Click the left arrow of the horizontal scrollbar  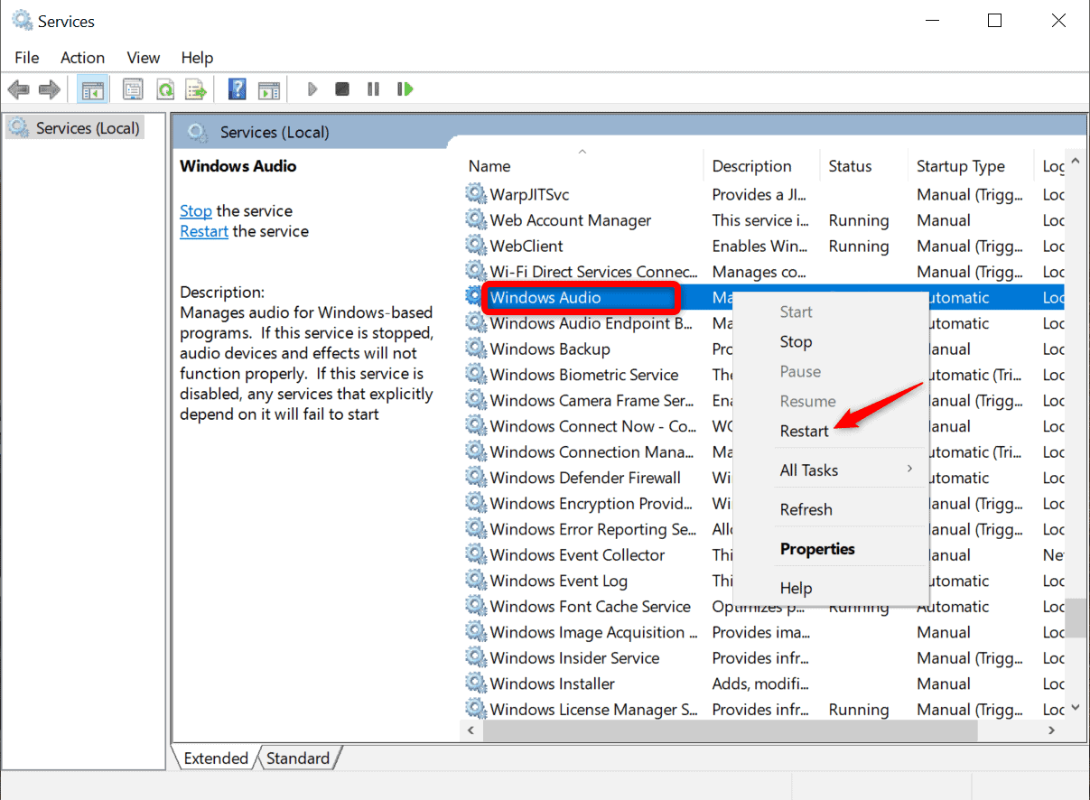click(x=472, y=730)
